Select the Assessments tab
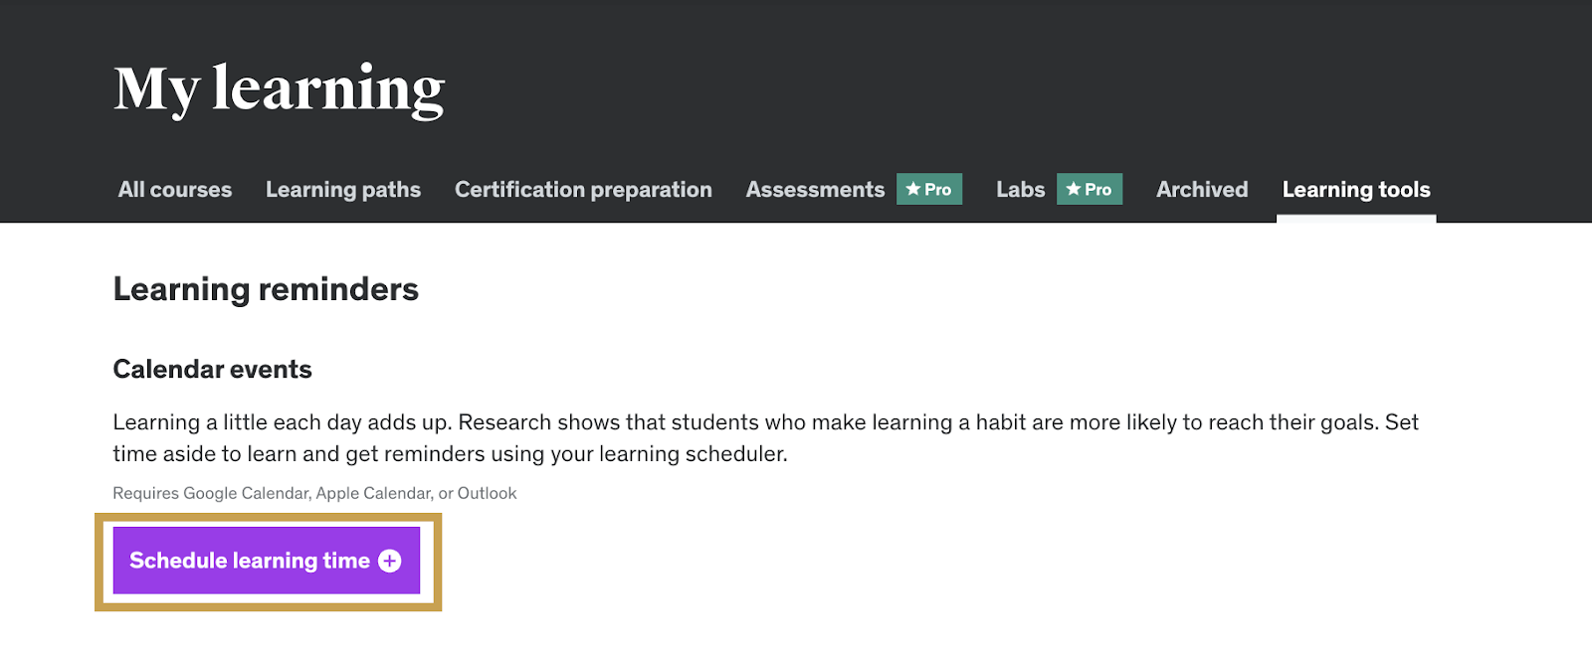Image resolution: width=1592 pixels, height=651 pixels. coord(815,190)
